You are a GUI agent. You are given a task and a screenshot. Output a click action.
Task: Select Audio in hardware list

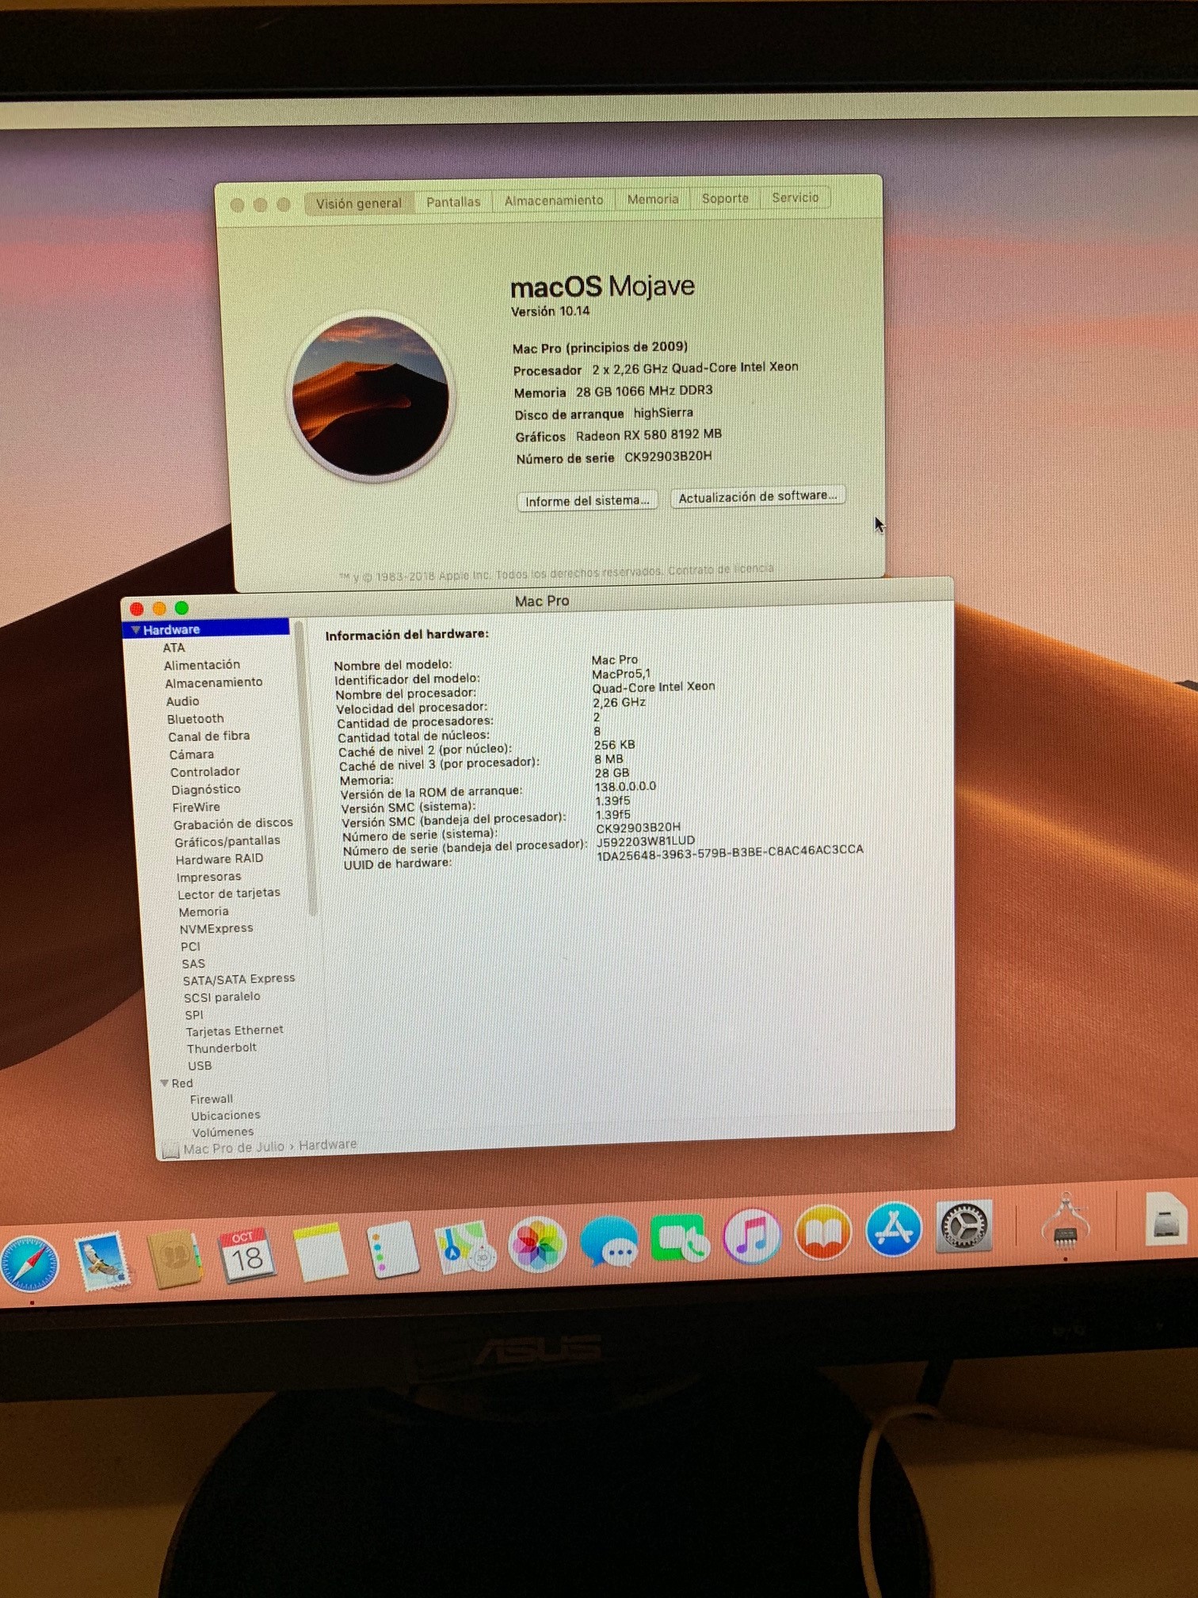coord(182,702)
